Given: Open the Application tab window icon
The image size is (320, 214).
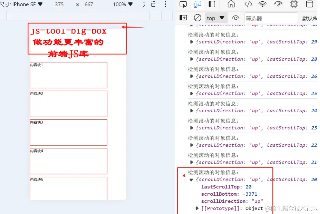Looking at the screenshot, I should point(310,4).
